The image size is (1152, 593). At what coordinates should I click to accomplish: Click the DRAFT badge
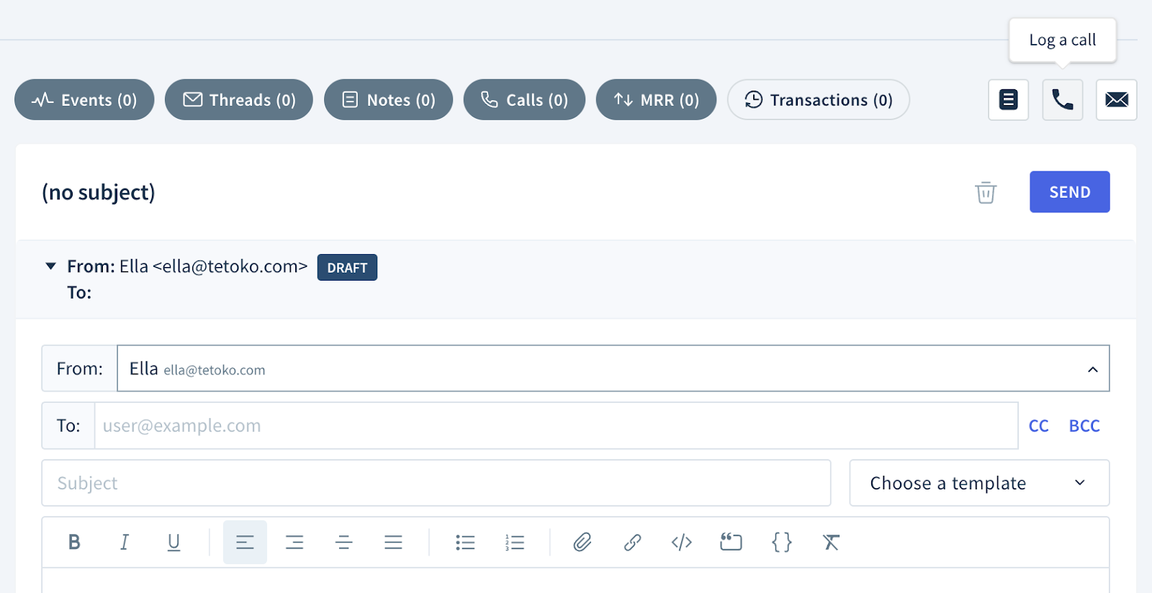pos(347,268)
